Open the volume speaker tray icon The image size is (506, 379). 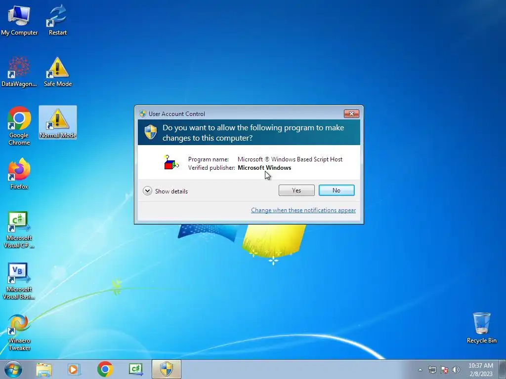tap(456, 370)
